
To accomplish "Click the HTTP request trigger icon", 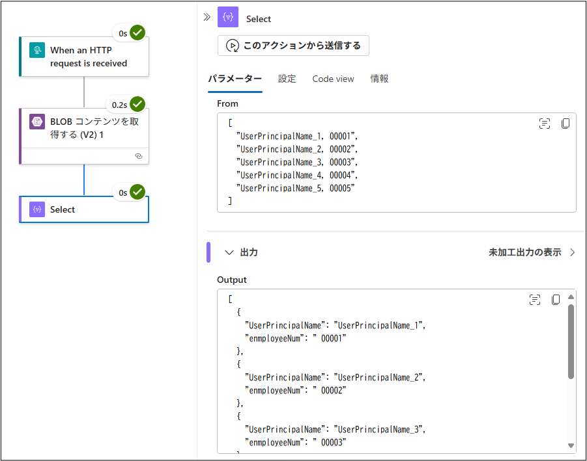I will [x=37, y=50].
